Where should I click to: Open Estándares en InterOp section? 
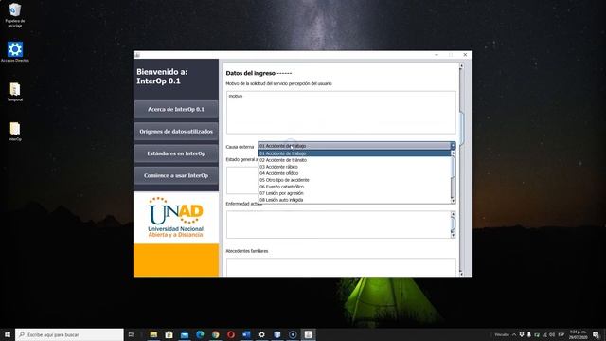point(176,153)
